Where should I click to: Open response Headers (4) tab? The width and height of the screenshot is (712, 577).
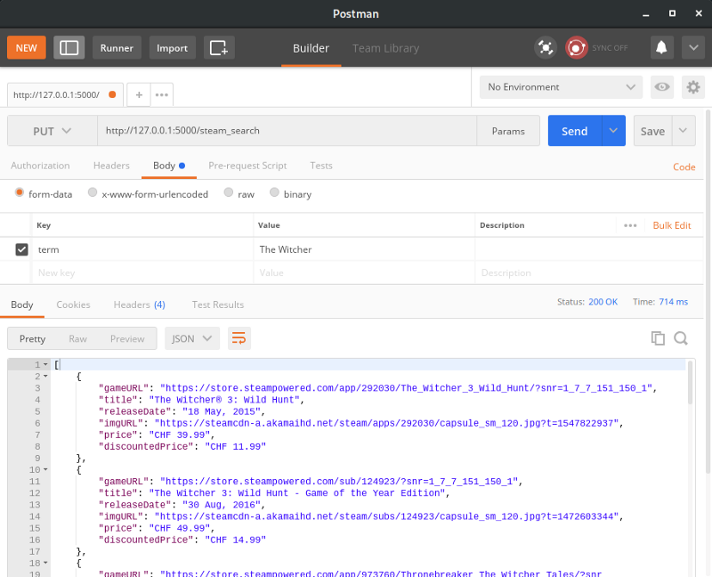pyautogui.click(x=140, y=305)
